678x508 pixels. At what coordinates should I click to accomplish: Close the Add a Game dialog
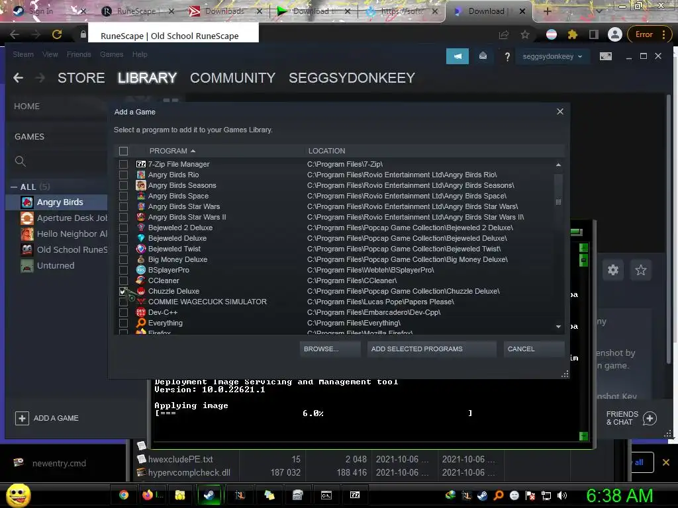[560, 111]
